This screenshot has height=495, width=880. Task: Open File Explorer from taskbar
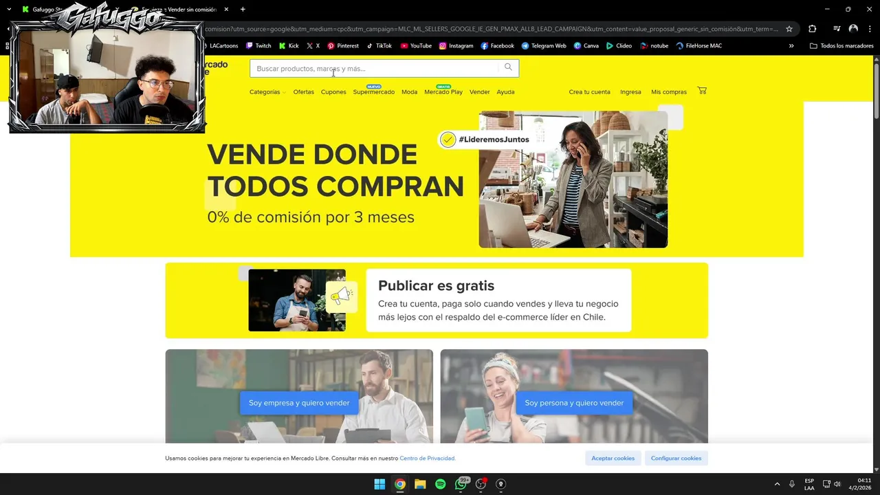pyautogui.click(x=420, y=484)
